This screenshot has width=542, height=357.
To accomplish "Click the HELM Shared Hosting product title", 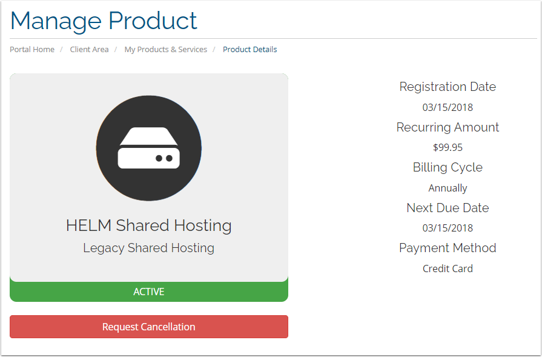I will [x=148, y=225].
